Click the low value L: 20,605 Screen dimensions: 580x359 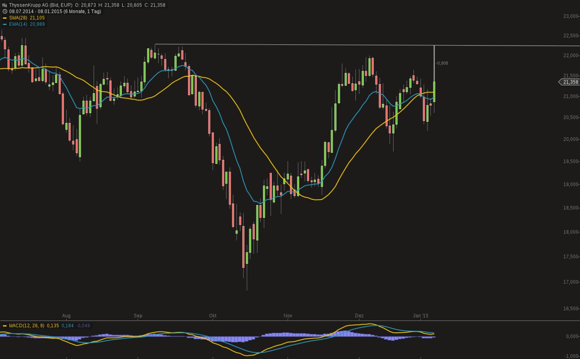132,5
